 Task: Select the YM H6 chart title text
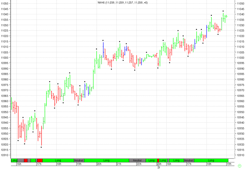(x=122, y=3)
